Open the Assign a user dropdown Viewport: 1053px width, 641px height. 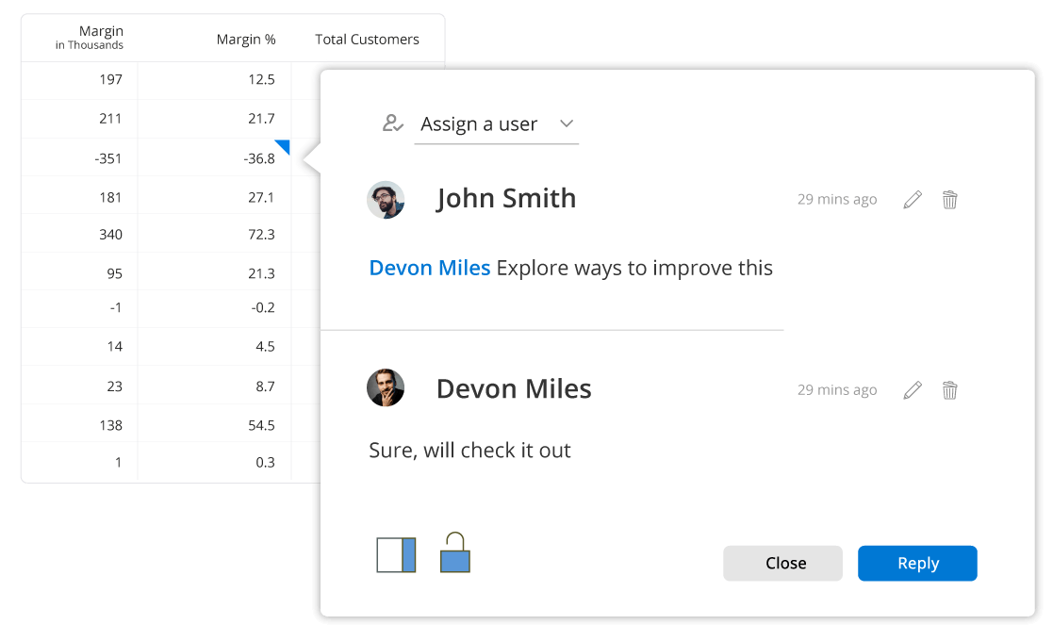coord(496,124)
